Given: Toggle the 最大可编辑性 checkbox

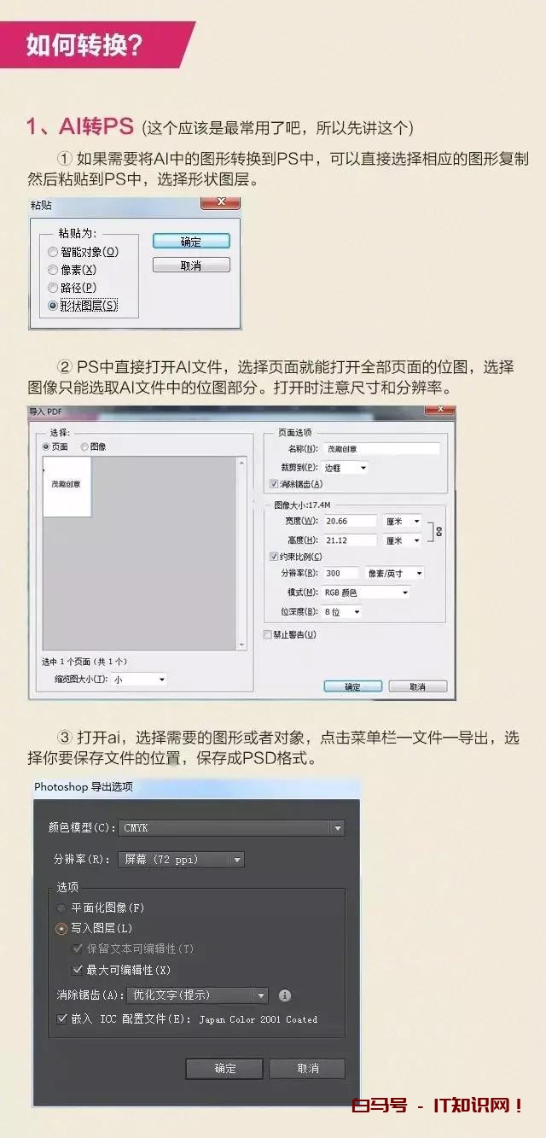Looking at the screenshot, I should [x=78, y=970].
